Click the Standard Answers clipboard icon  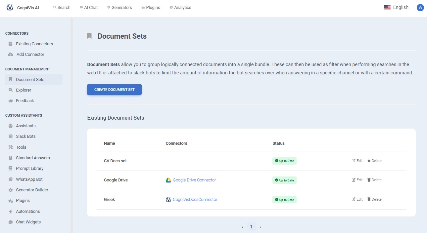tap(11, 158)
